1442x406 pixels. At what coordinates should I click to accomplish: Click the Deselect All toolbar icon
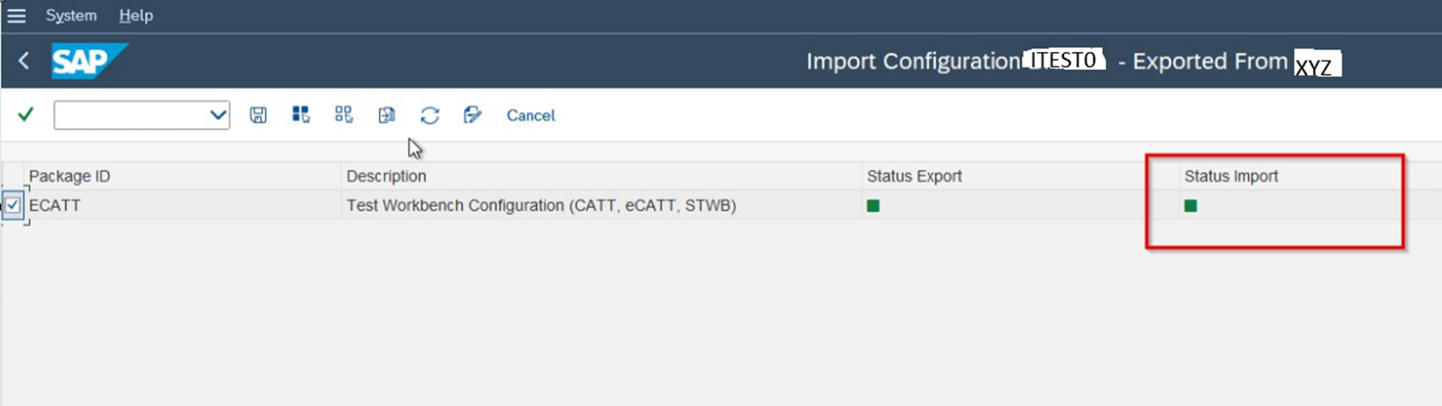344,115
